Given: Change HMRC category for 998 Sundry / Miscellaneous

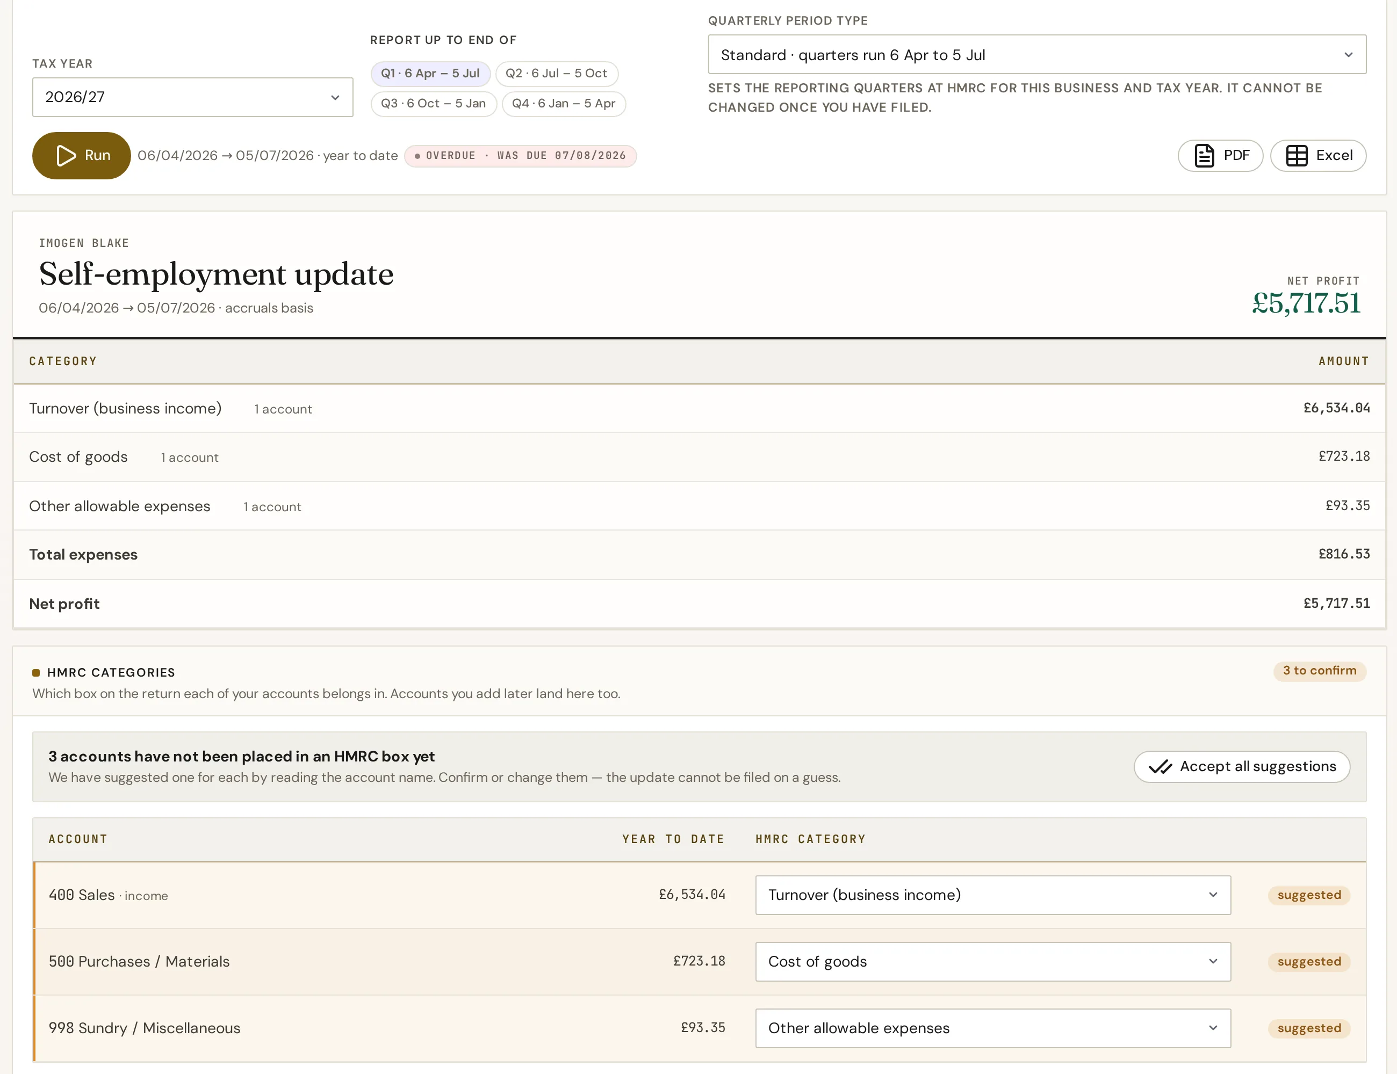Looking at the screenshot, I should pos(993,1028).
